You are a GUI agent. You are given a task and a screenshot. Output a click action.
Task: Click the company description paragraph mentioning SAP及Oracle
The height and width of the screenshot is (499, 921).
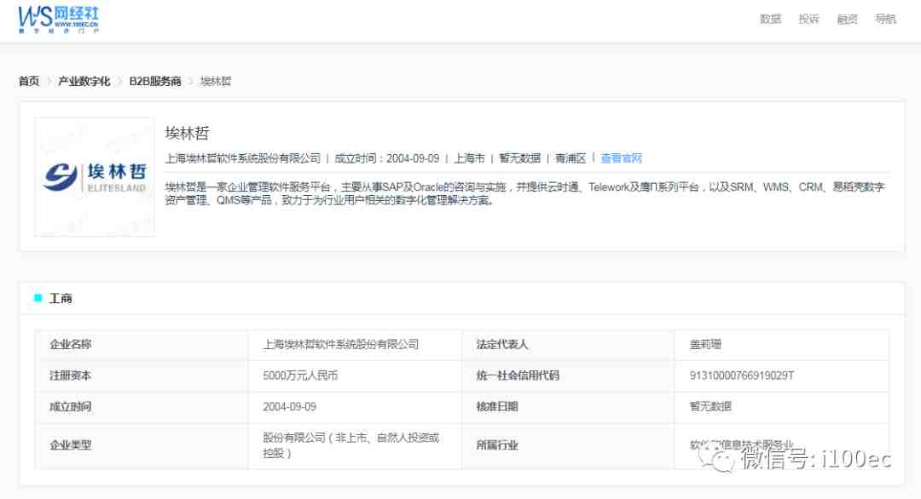point(524,193)
